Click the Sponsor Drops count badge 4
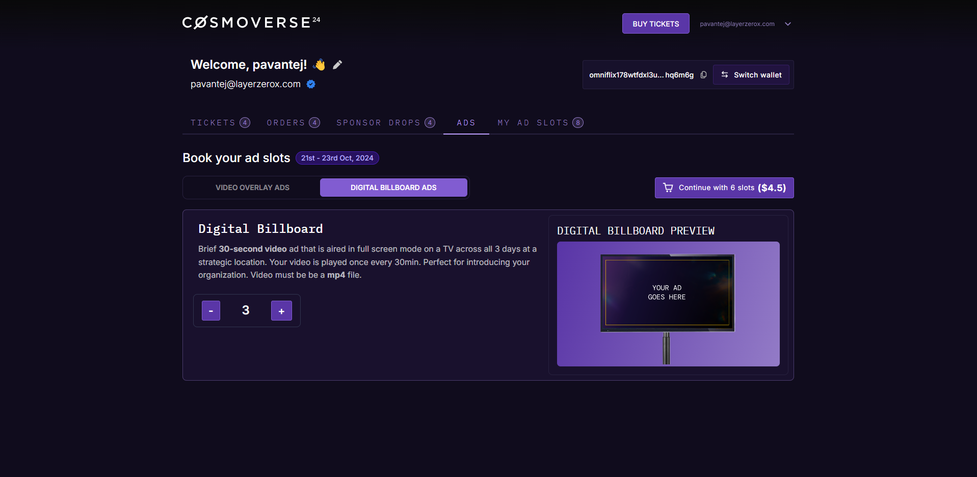 pyautogui.click(x=430, y=123)
